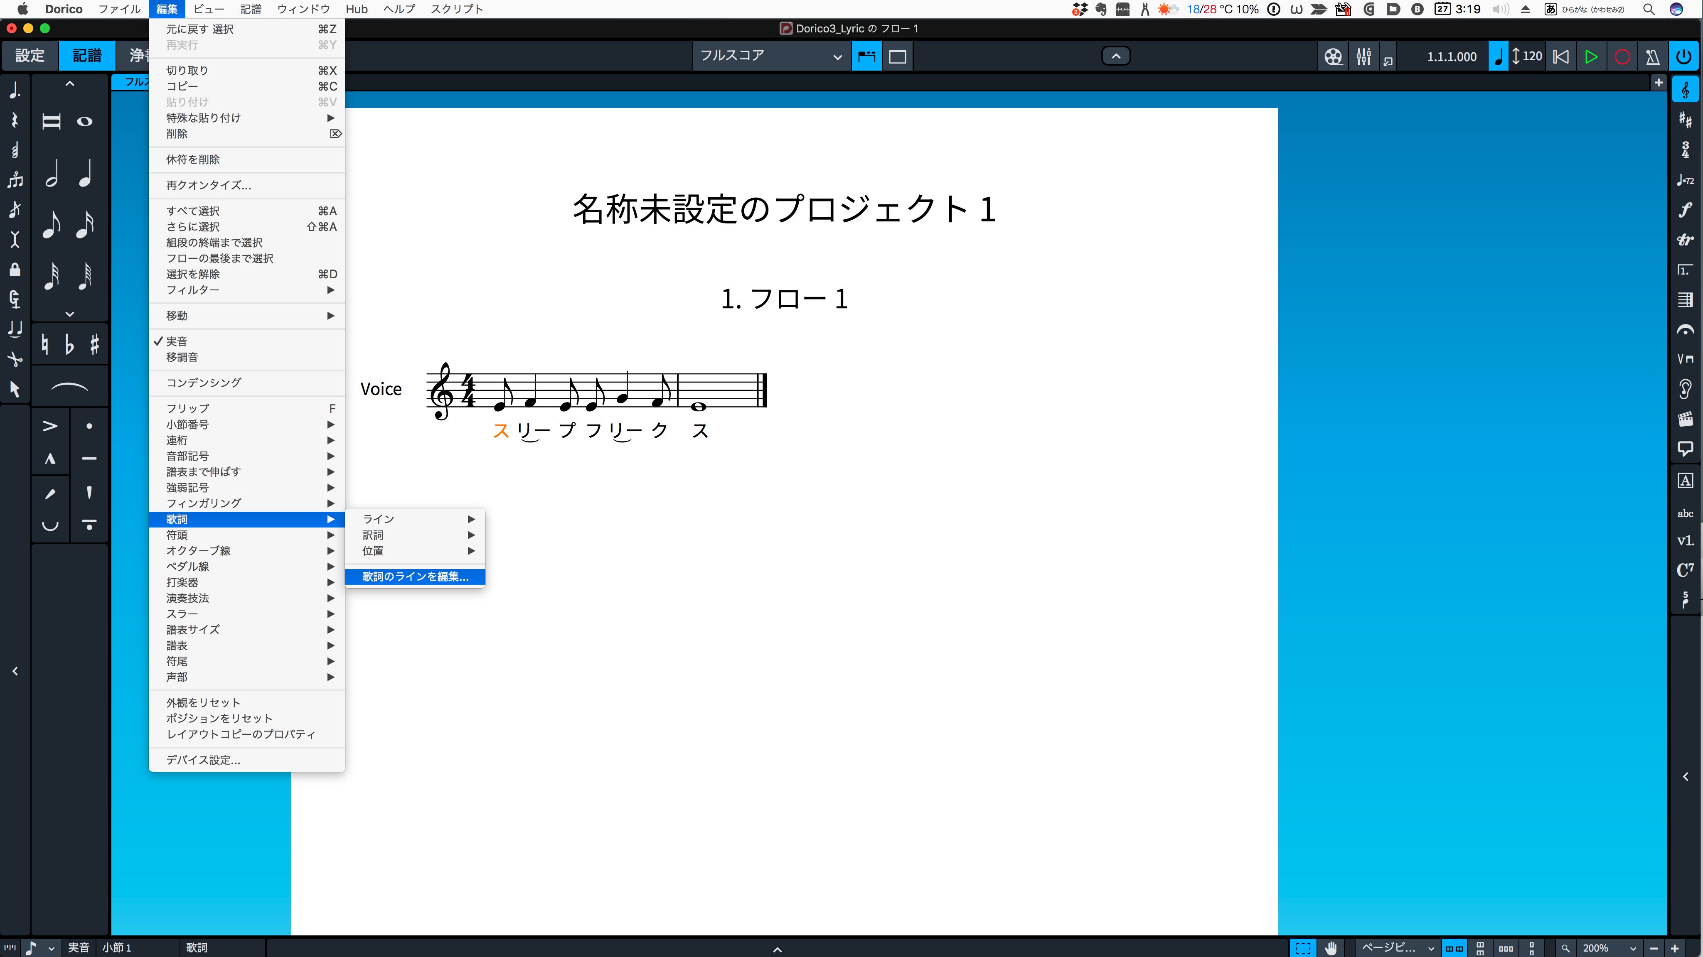This screenshot has height=957, width=1703.
Task: Open the Dynamics panel
Action: tap(1685, 209)
